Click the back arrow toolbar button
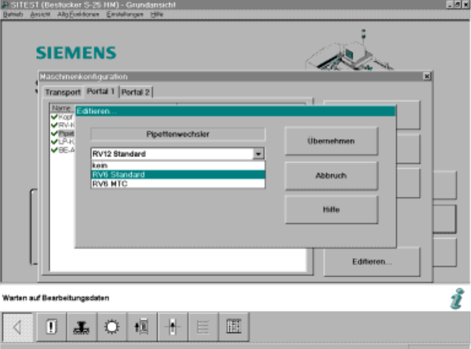This screenshot has height=349, width=471. (x=18, y=327)
